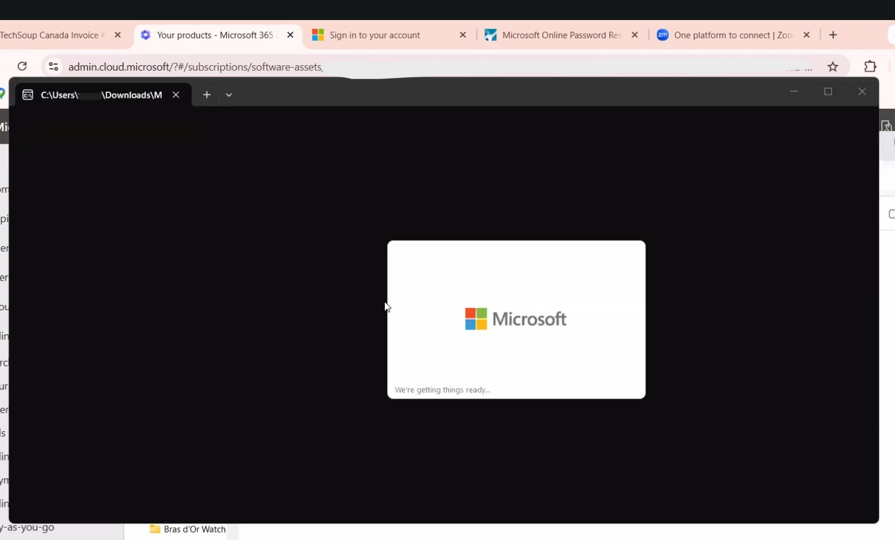This screenshot has width=895, height=540.
Task: View site information for admin.cloud.microsoft
Action: (53, 66)
